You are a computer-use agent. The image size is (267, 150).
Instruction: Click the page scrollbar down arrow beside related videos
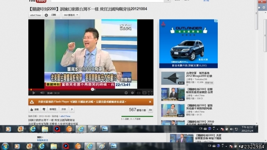pyautogui.click(x=257, y=123)
